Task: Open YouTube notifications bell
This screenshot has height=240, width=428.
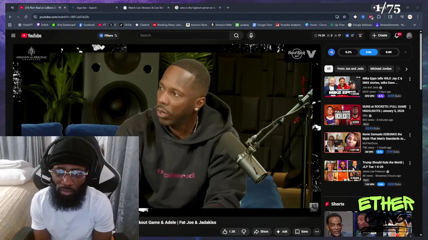Action: click(397, 35)
